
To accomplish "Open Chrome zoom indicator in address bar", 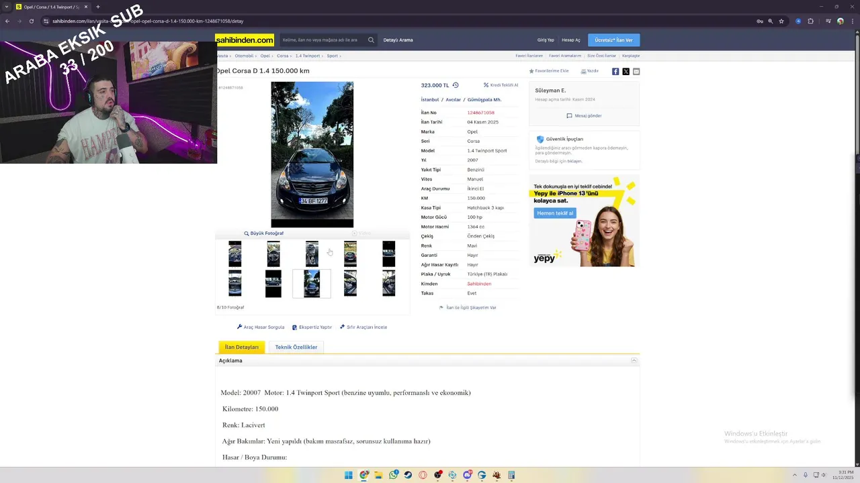I will (771, 21).
